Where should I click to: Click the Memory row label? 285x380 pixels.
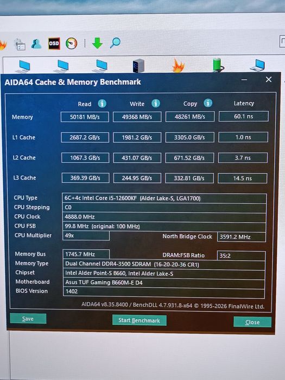point(23,117)
